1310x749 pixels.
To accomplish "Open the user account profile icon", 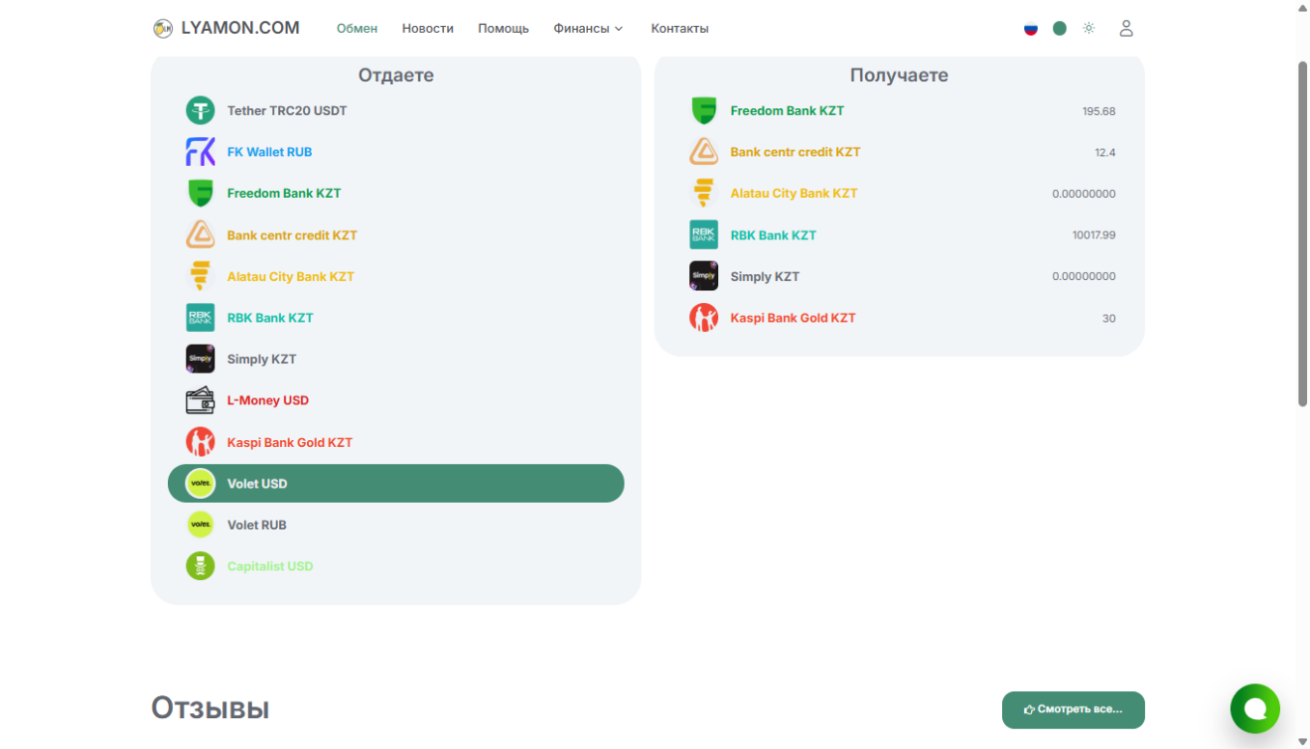I will (1126, 29).
